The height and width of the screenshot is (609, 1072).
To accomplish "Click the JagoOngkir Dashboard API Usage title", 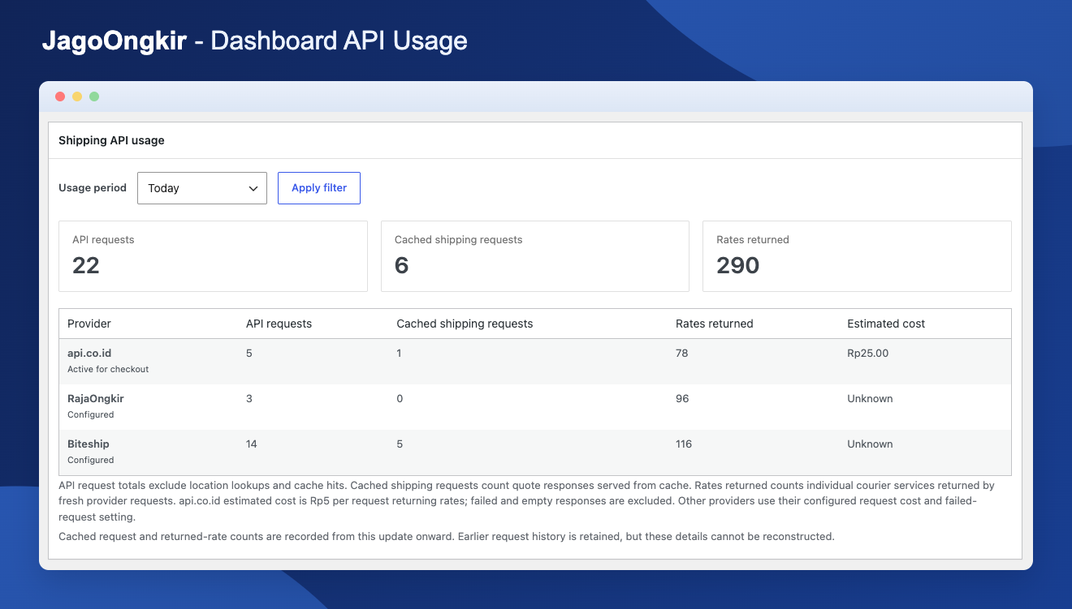I will 255,41.
